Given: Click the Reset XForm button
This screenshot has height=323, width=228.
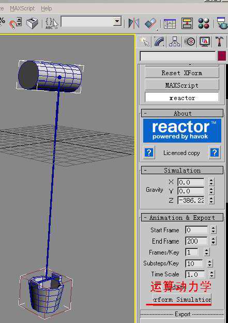Looking at the screenshot, I should point(182,73).
